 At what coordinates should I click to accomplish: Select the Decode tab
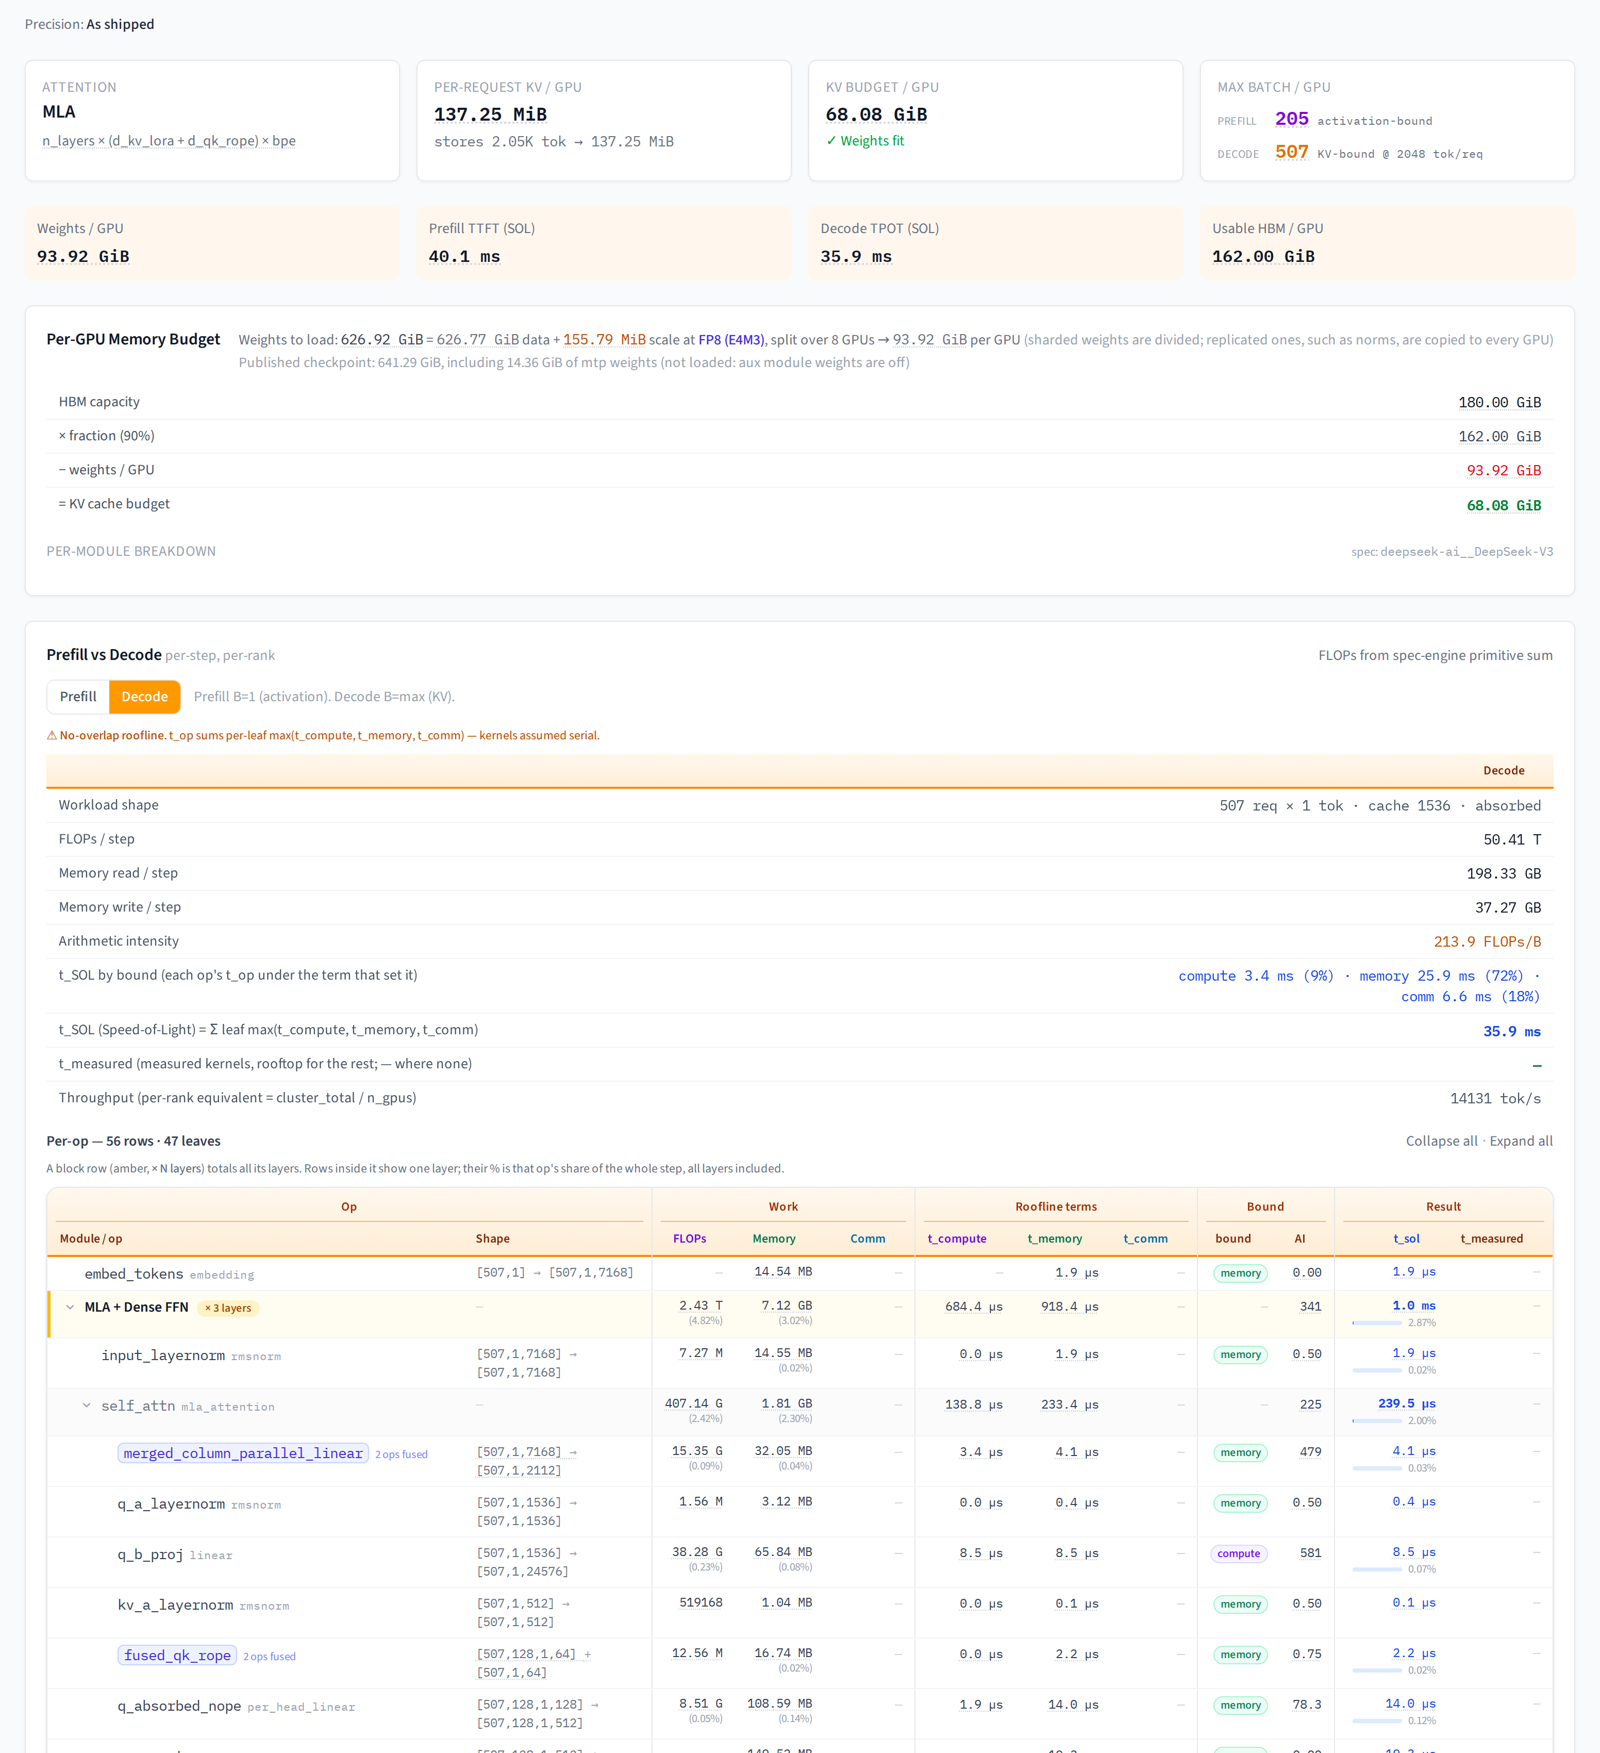(144, 697)
